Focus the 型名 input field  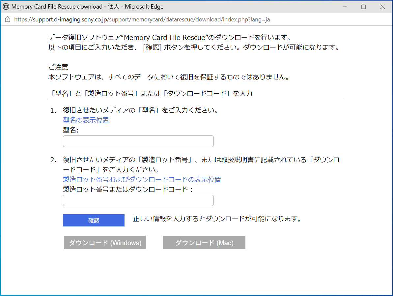138,141
